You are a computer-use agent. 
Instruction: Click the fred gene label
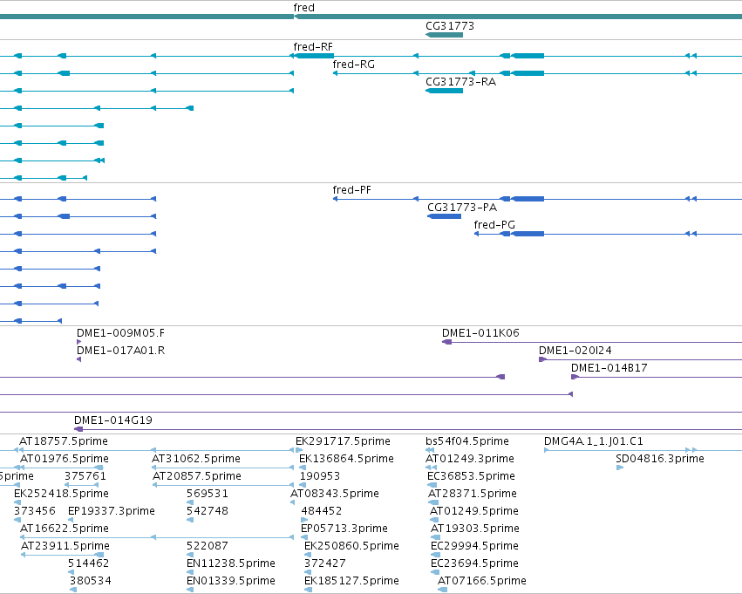pyautogui.click(x=303, y=8)
